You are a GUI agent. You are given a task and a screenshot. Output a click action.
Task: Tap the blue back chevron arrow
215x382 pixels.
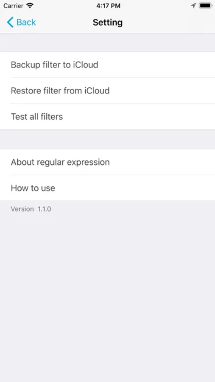click(x=10, y=22)
